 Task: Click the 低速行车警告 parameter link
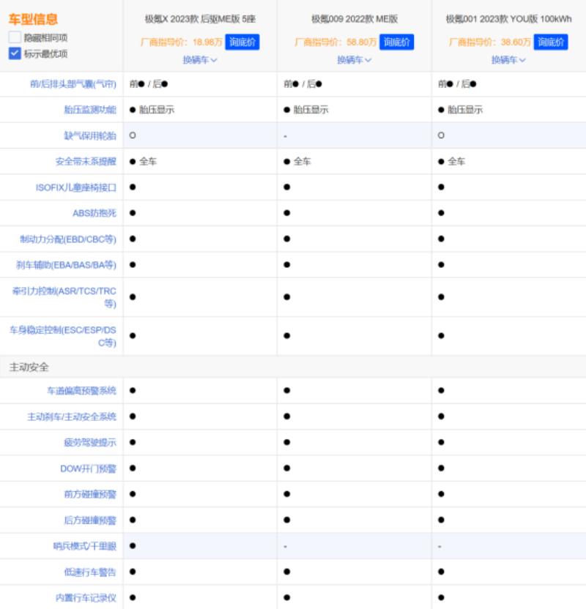click(x=90, y=572)
